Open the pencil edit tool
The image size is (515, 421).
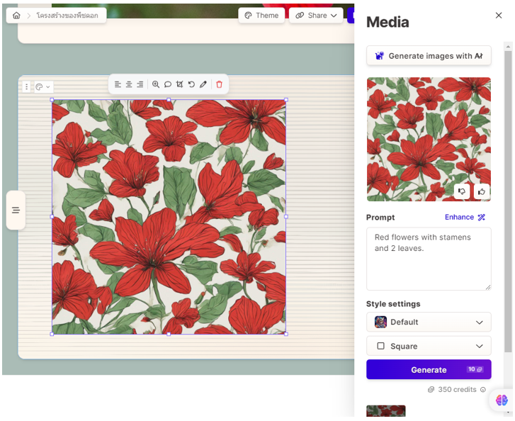click(x=203, y=84)
